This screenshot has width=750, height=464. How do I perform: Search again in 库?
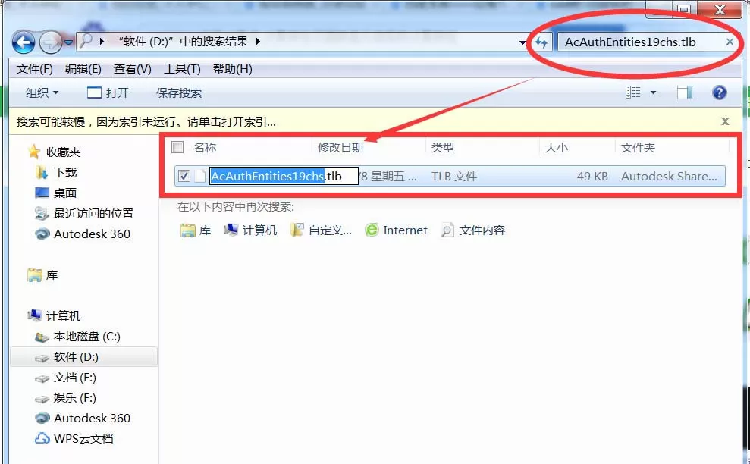196,230
